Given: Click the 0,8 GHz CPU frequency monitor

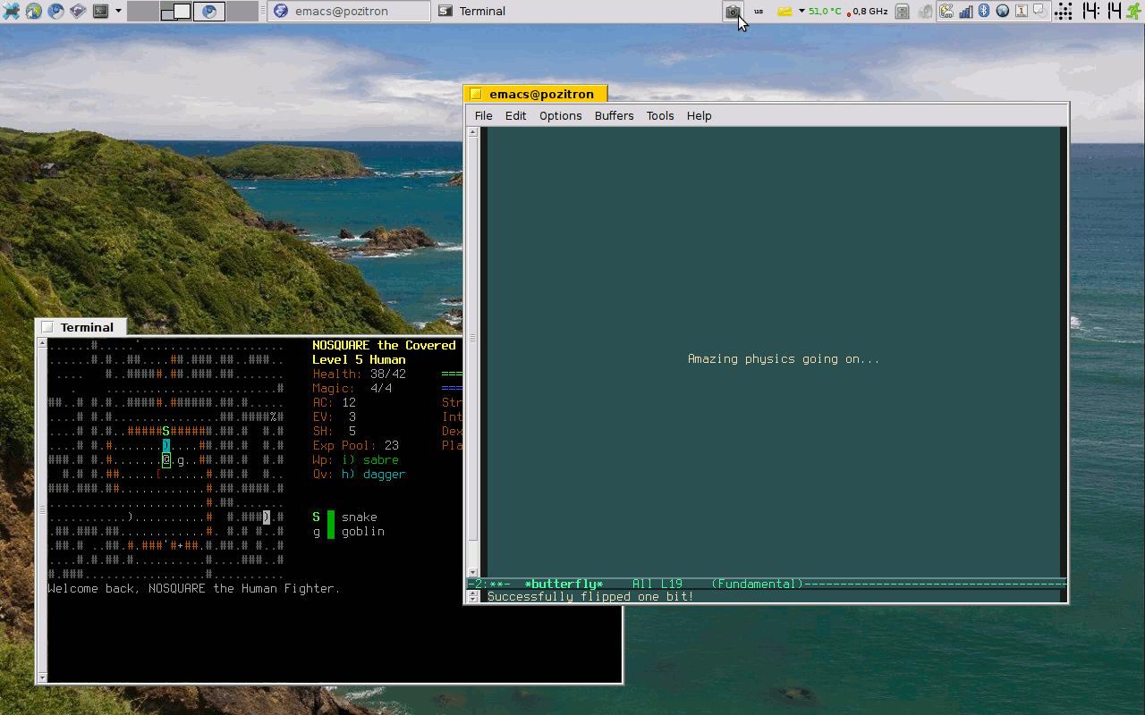Looking at the screenshot, I should (x=867, y=12).
